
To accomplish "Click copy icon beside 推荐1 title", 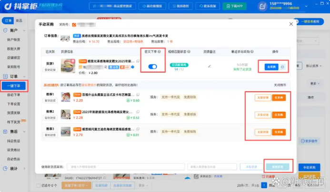I will [x=138, y=95].
